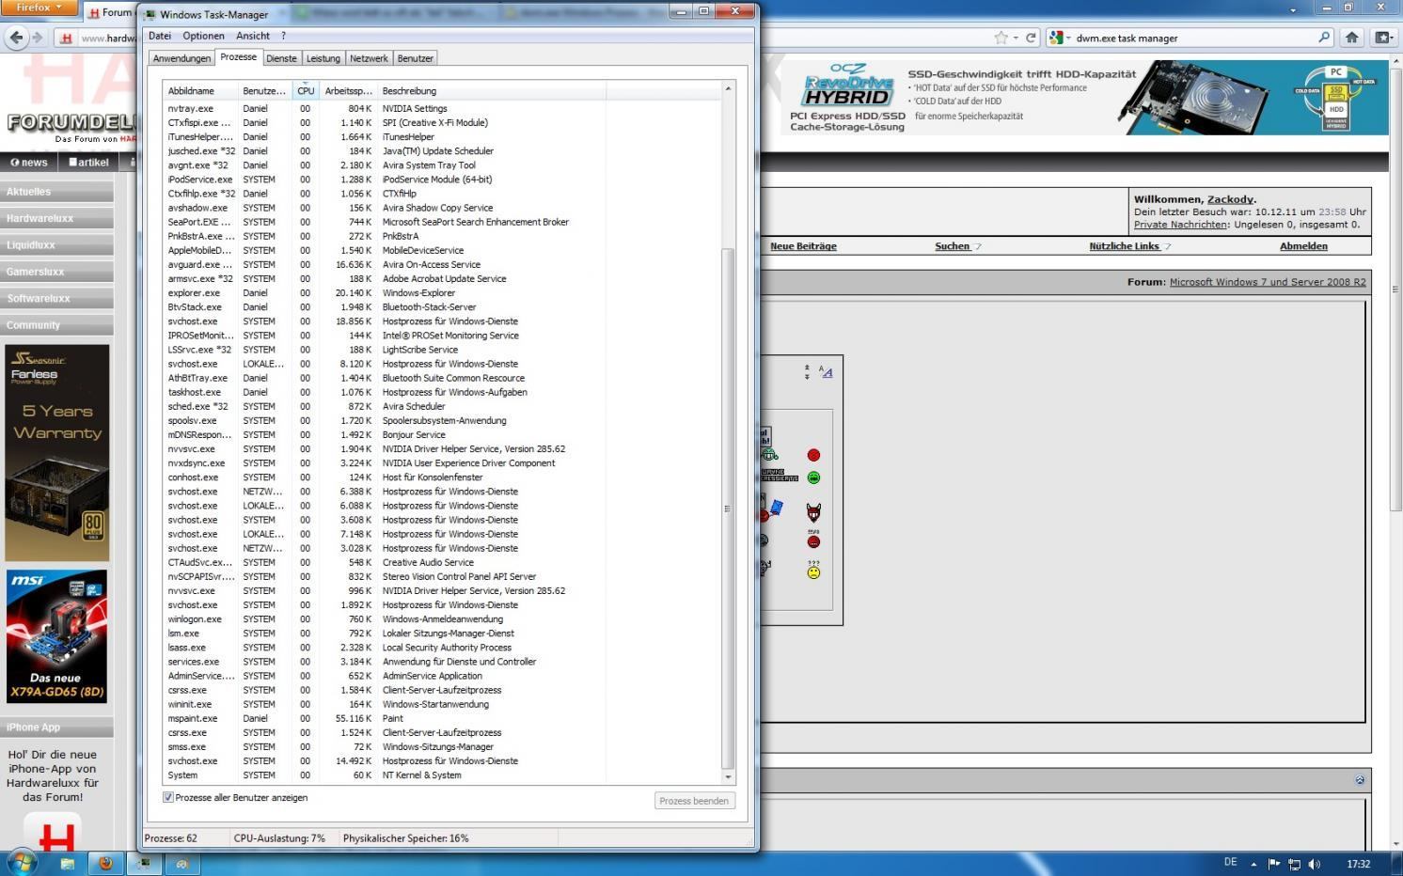Viewport: 1403px width, 876px height.
Task: Open the Windows Start orb
Action: coord(21,862)
